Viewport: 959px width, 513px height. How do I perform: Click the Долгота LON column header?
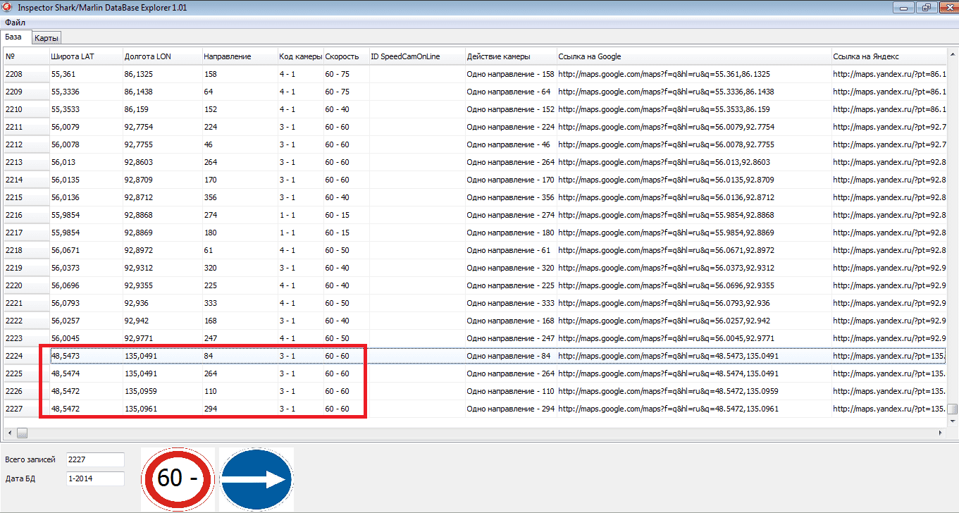click(147, 56)
